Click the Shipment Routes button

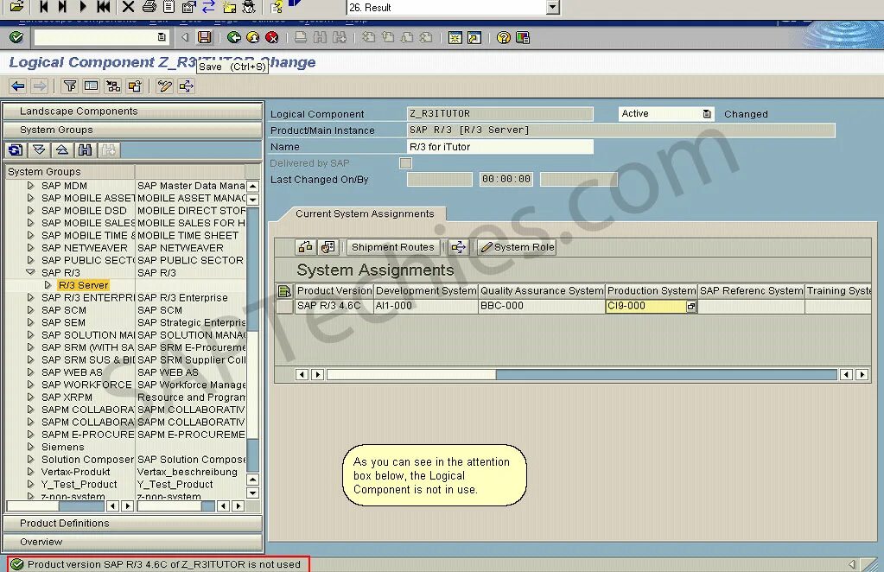393,247
